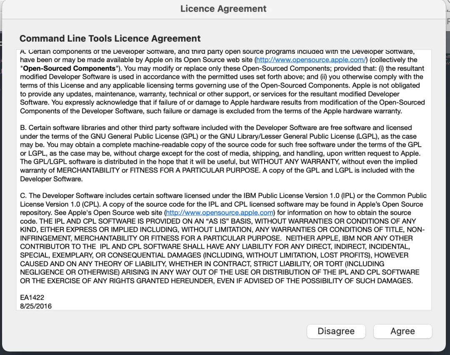Click the Agree button
The width and height of the screenshot is (450, 355).
coord(402,331)
